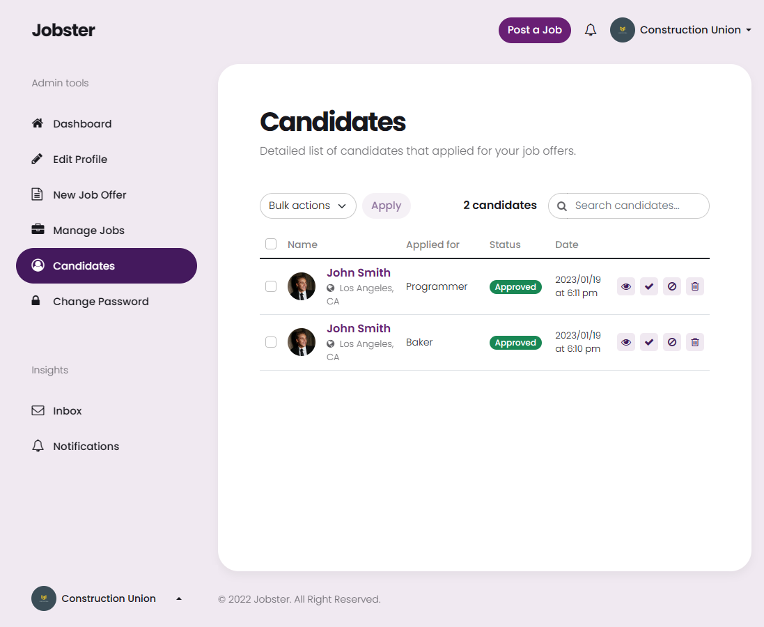Check the Programmer candidate row checkbox
The image size is (764, 627).
pyautogui.click(x=271, y=286)
